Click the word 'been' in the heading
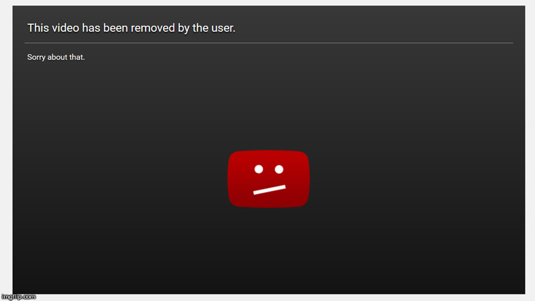 116,28
